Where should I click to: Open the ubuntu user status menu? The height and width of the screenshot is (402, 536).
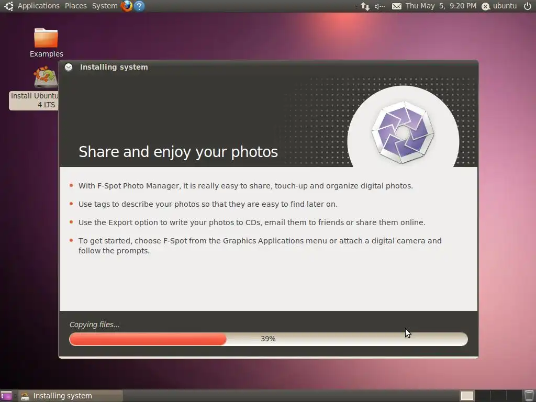499,6
